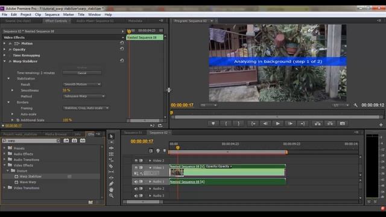
Task: Select the Hand tool
Action: pyautogui.click(x=111, y=190)
